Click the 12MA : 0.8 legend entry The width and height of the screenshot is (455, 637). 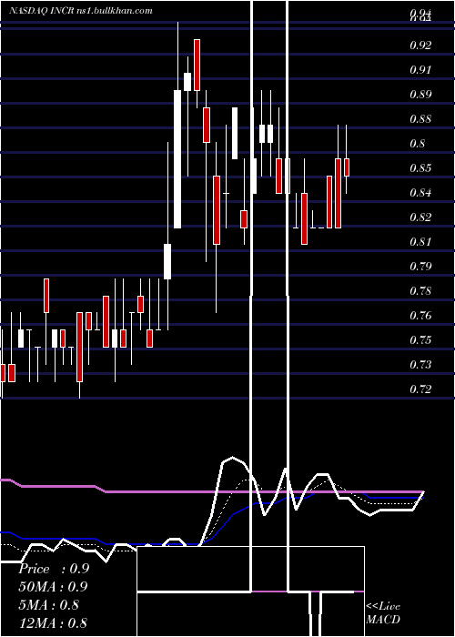pyautogui.click(x=53, y=623)
